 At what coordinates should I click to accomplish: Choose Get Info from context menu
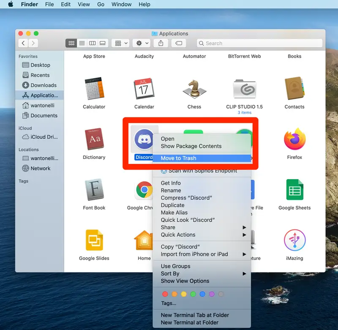(202, 183)
